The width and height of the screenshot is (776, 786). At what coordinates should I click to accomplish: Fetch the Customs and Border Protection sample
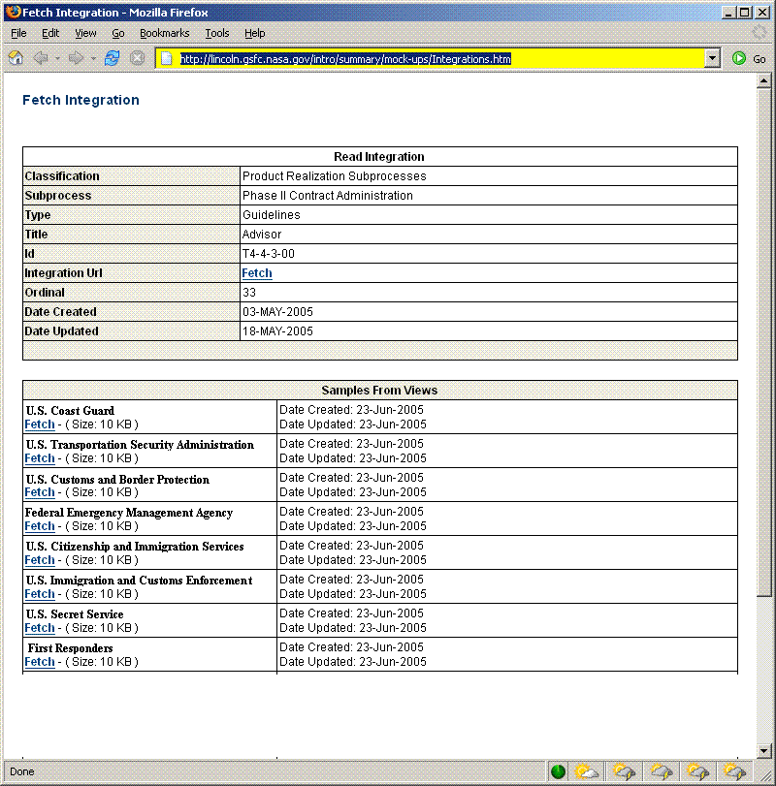pyautogui.click(x=40, y=492)
